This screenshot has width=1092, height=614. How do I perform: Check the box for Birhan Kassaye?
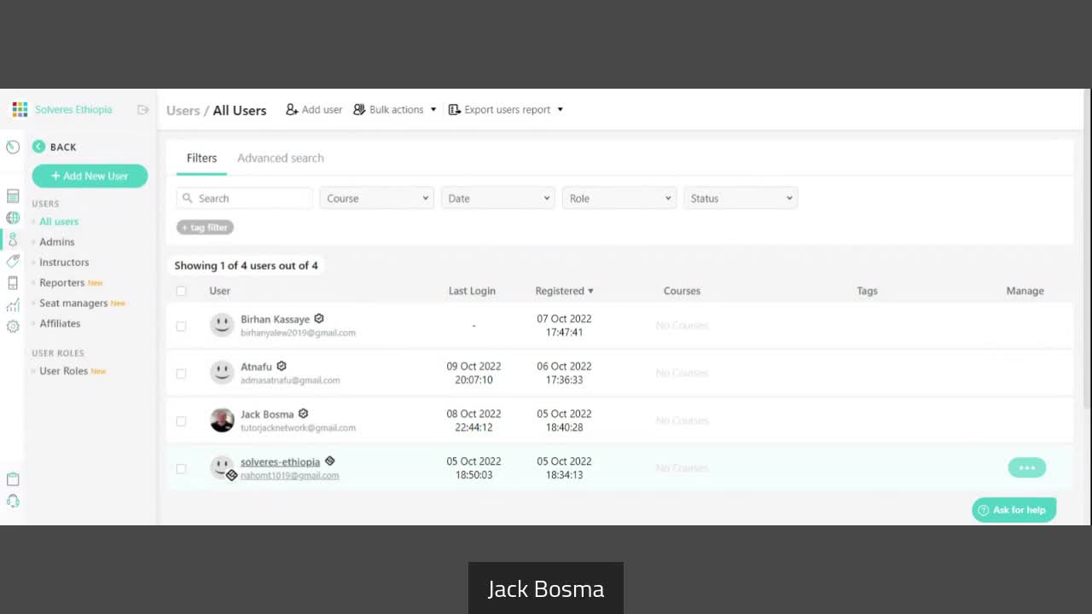(x=181, y=326)
